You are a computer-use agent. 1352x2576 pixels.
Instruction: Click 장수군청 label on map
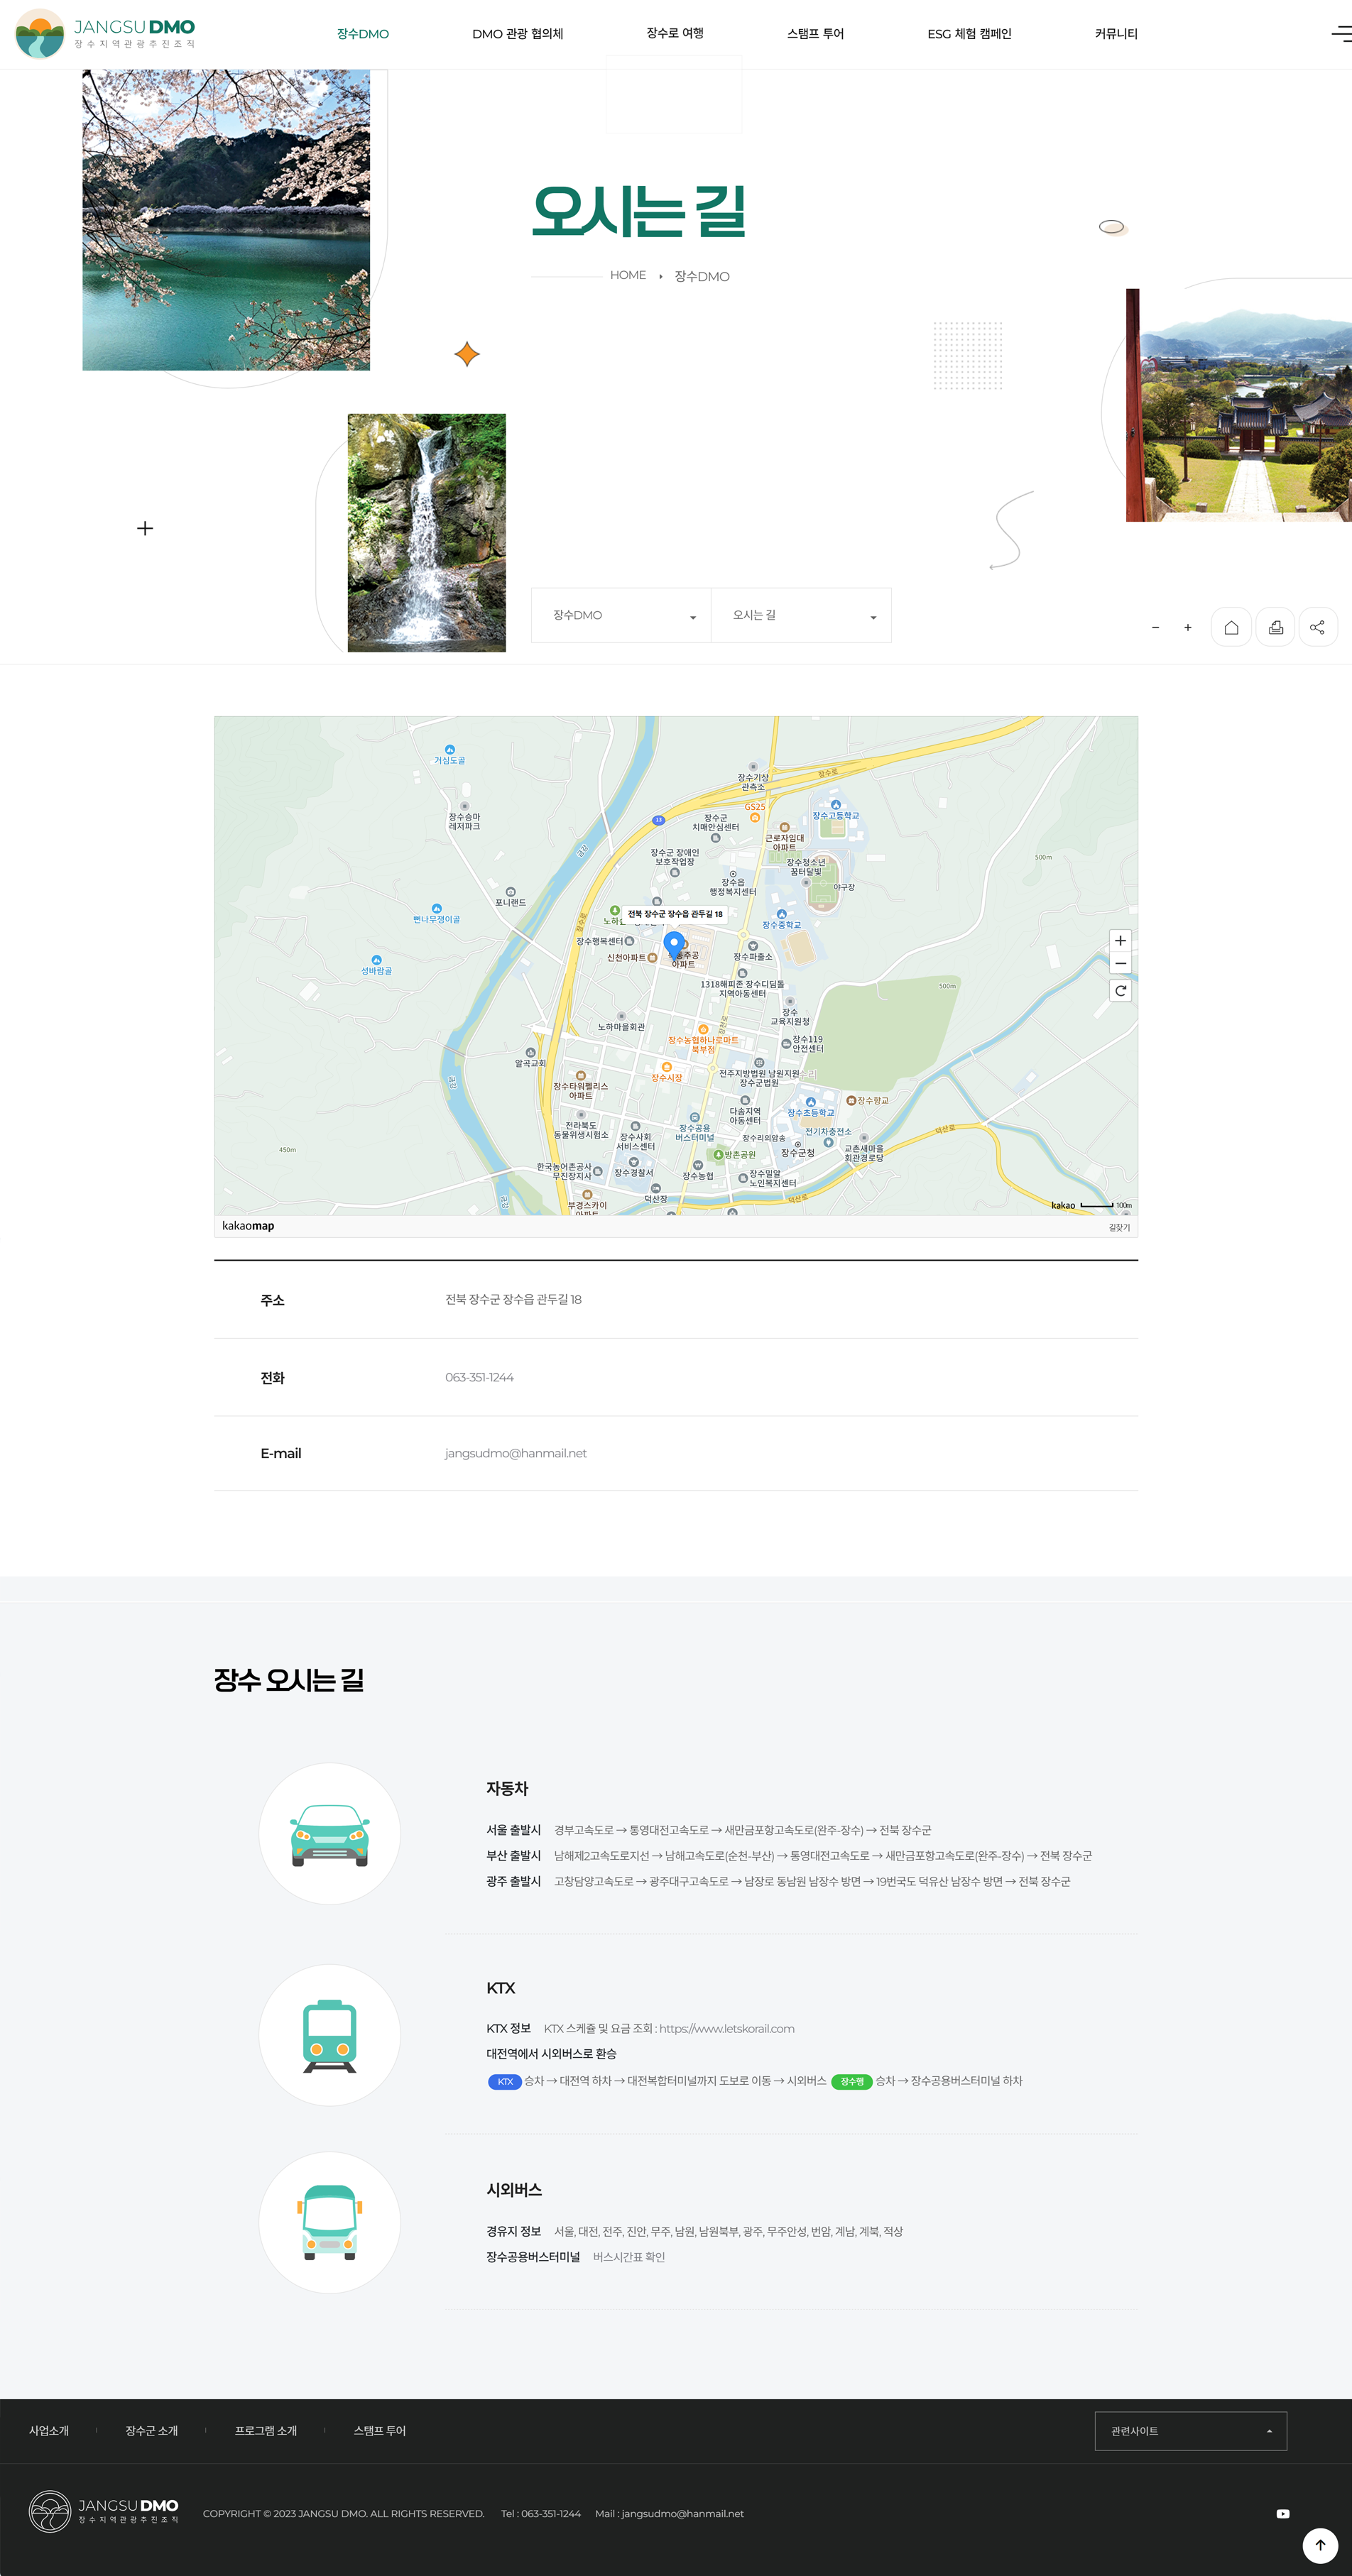pyautogui.click(x=798, y=1153)
